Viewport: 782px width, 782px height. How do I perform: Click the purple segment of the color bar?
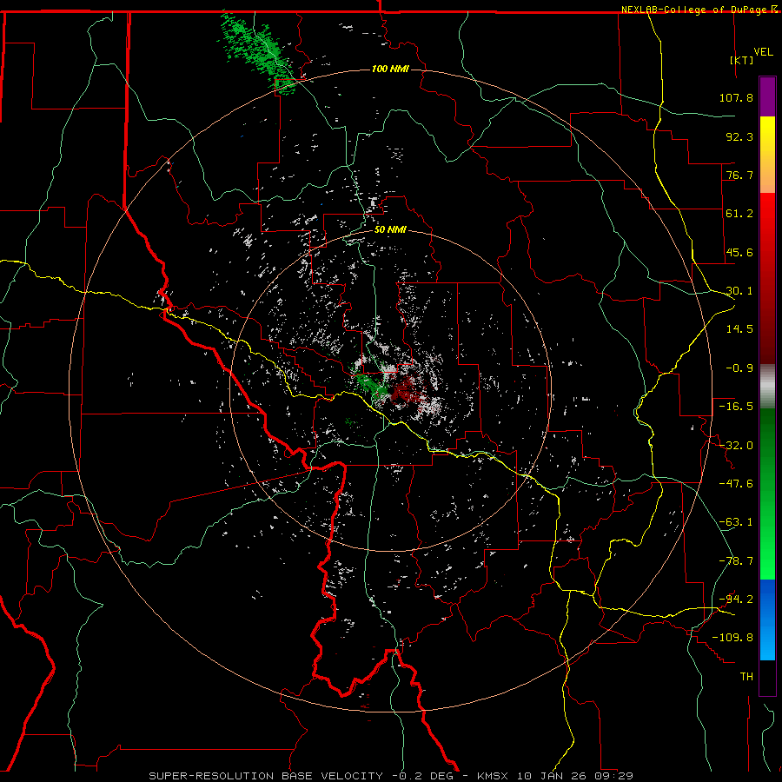767,96
